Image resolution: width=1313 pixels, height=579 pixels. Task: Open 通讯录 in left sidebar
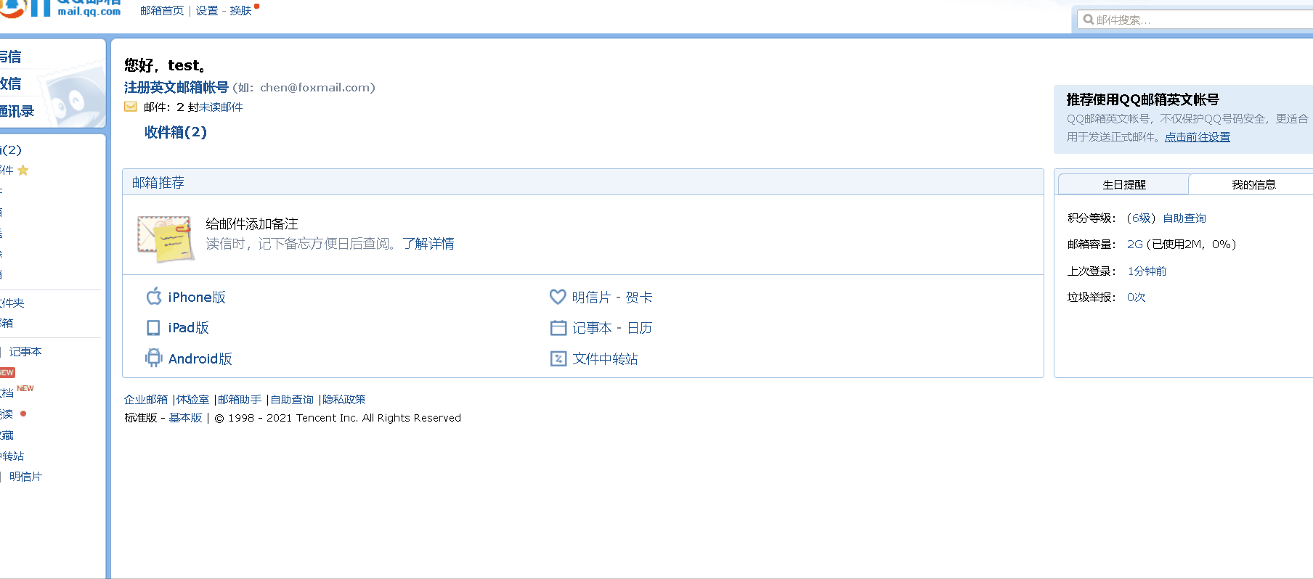17,111
